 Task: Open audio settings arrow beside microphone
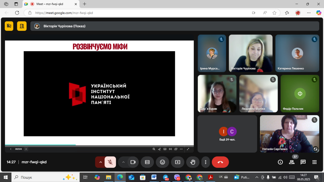click(x=100, y=162)
